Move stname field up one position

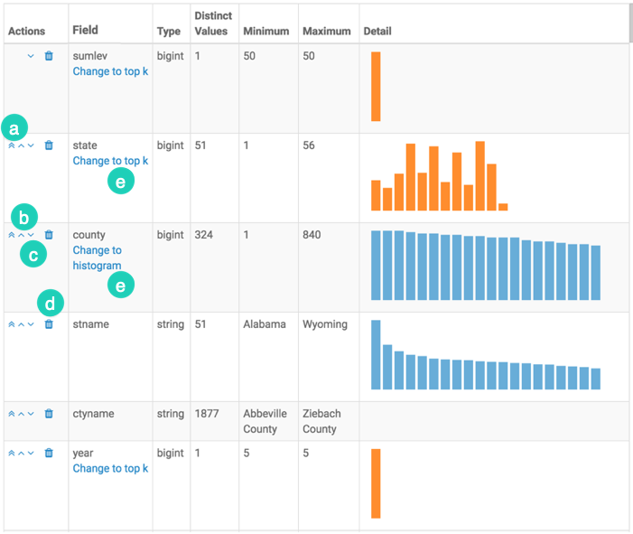pos(21,324)
